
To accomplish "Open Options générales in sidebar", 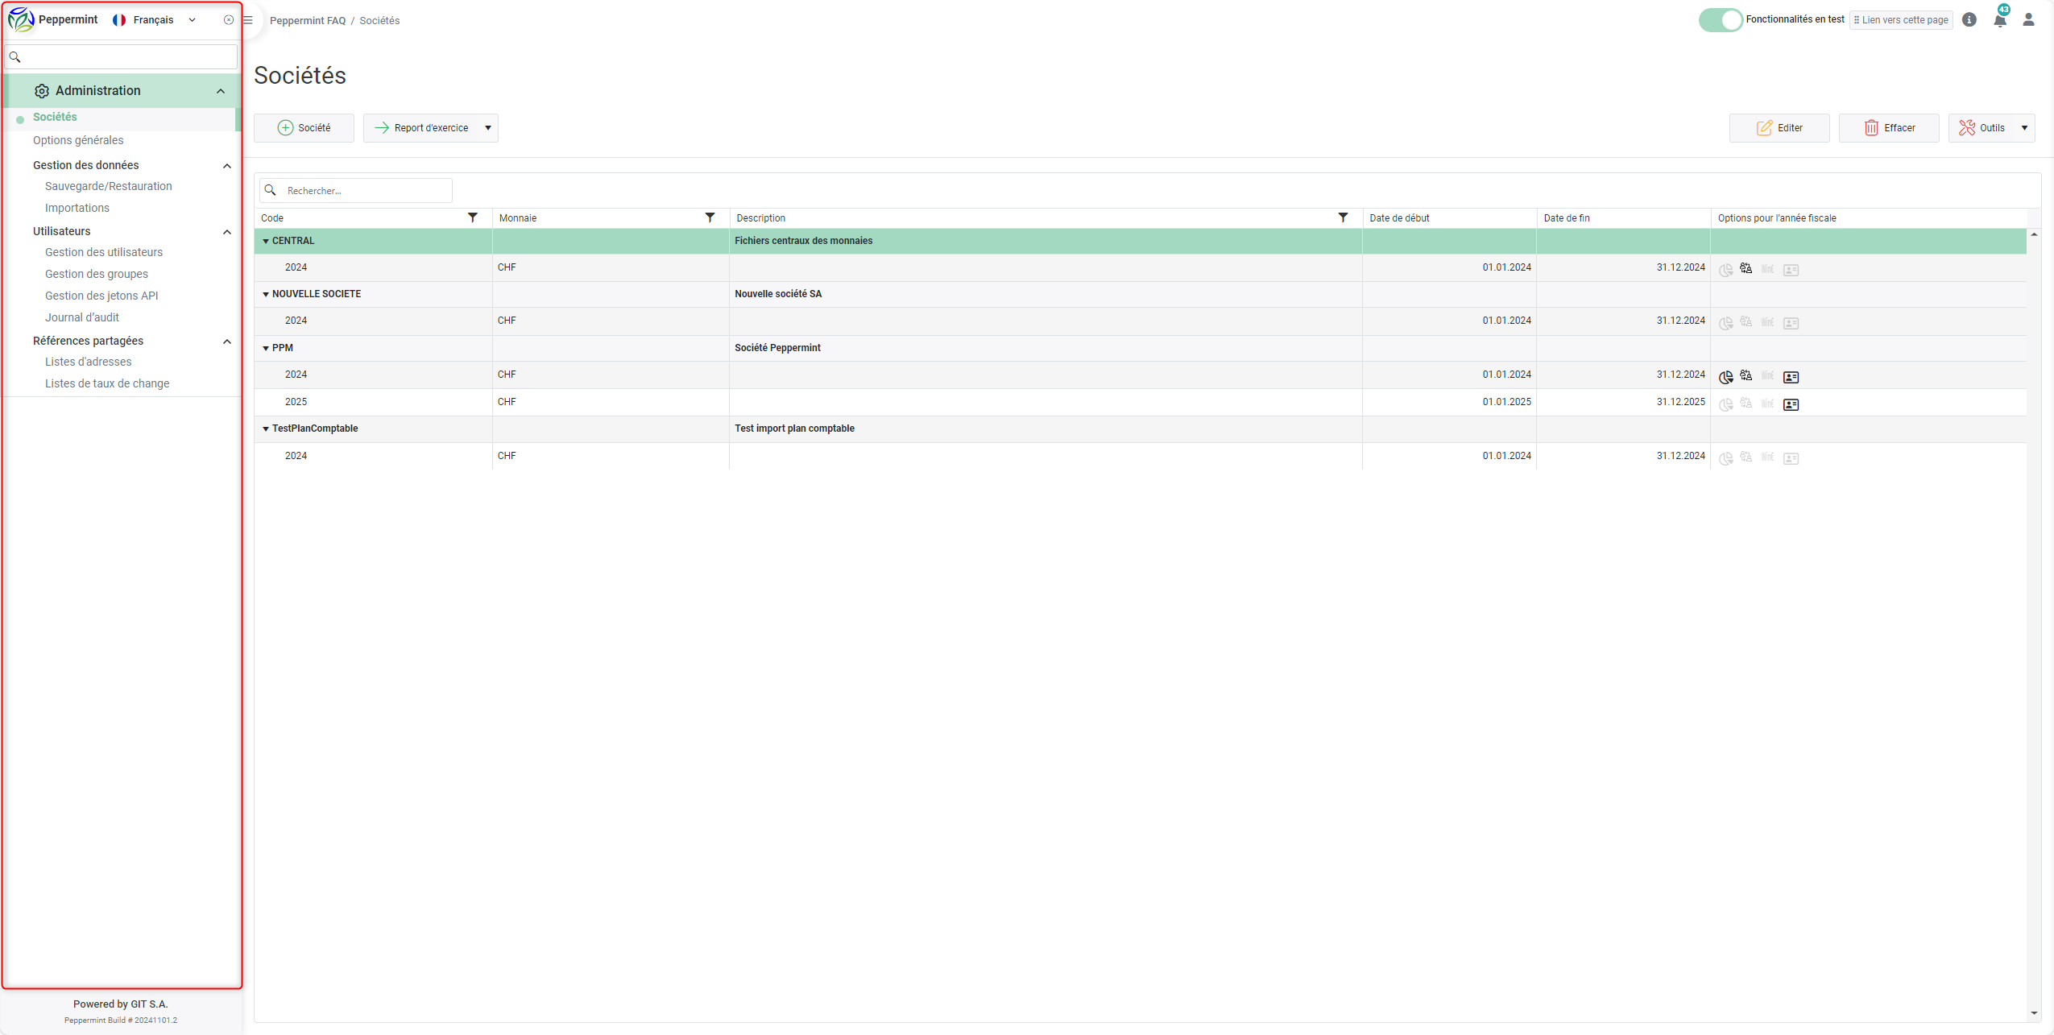I will (78, 140).
